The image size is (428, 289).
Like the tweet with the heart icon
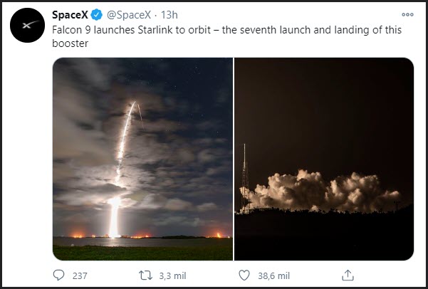coord(246,274)
